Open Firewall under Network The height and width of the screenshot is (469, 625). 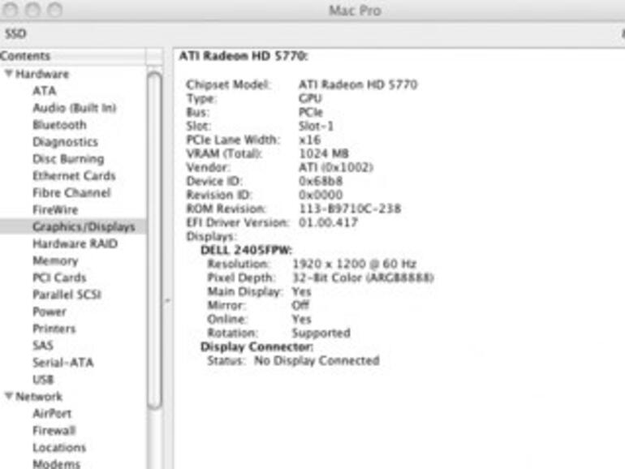tap(54, 430)
